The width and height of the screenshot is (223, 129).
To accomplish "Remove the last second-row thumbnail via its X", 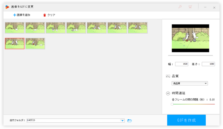I will [x=43, y=40].
